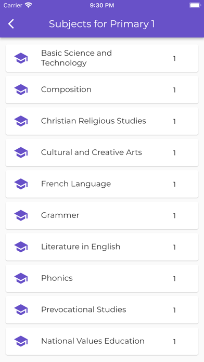The image size is (204, 362).
Task: Click graduation cap icon beside French Language
Action: [x=21, y=184]
